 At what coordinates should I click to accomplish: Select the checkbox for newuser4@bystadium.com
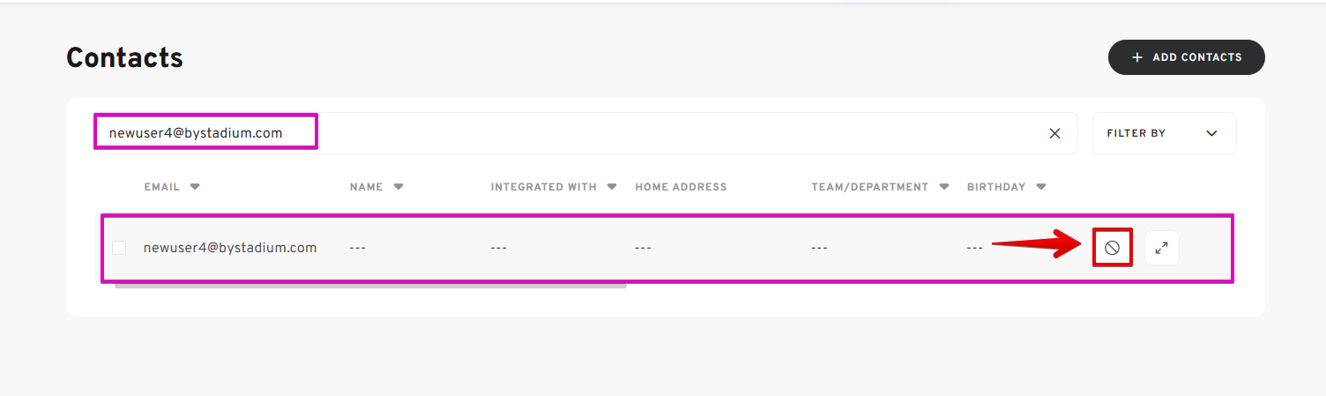pos(119,248)
